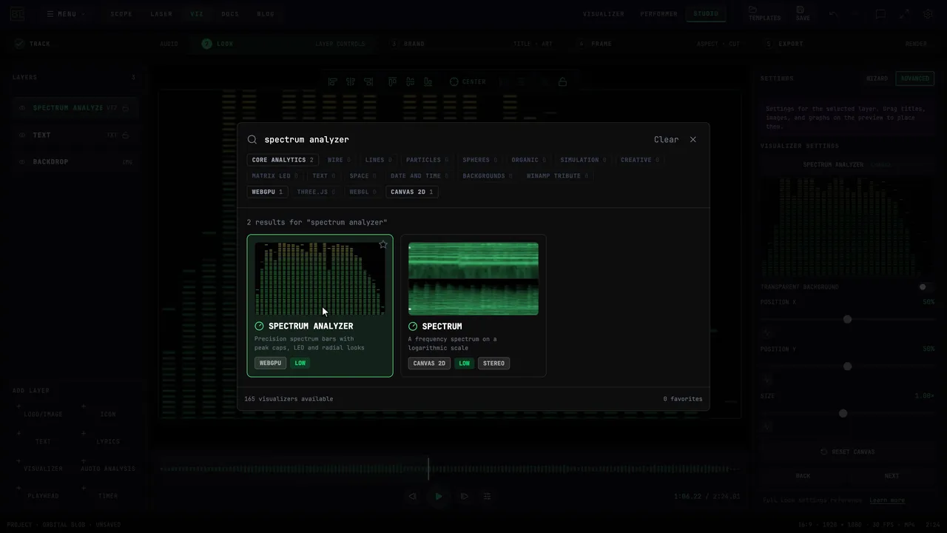Click the search magnifier icon in the dialog
This screenshot has height=533, width=947.
point(252,139)
